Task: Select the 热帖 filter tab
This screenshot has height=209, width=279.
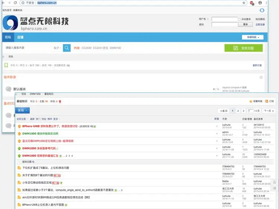Action: coord(44,119)
